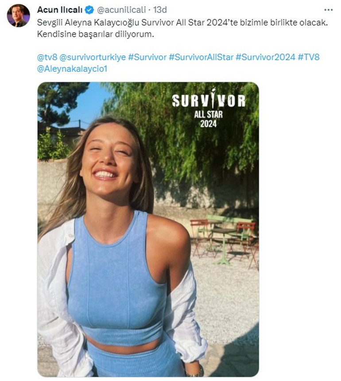
Task: Click the Acun Ilıcalı display name
Action: (61, 8)
